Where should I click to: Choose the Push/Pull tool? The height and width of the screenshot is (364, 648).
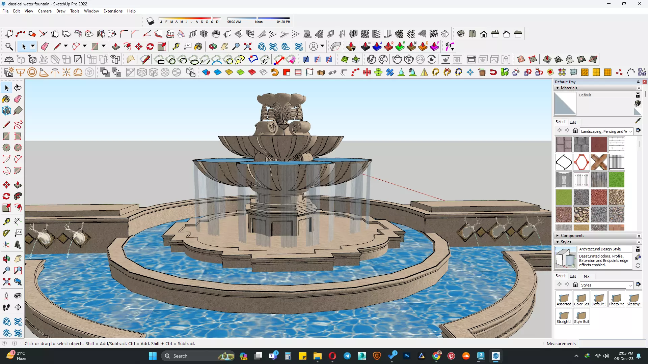[x=18, y=185]
